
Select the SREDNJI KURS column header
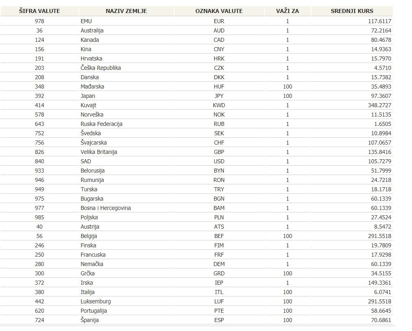point(352,11)
